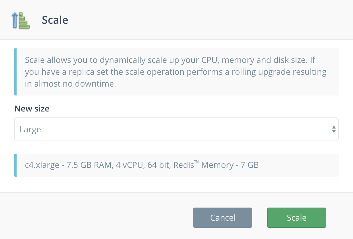The height and width of the screenshot is (239, 353).
Task: Click the "c4.xlarge" instance name text
Action: [42, 165]
